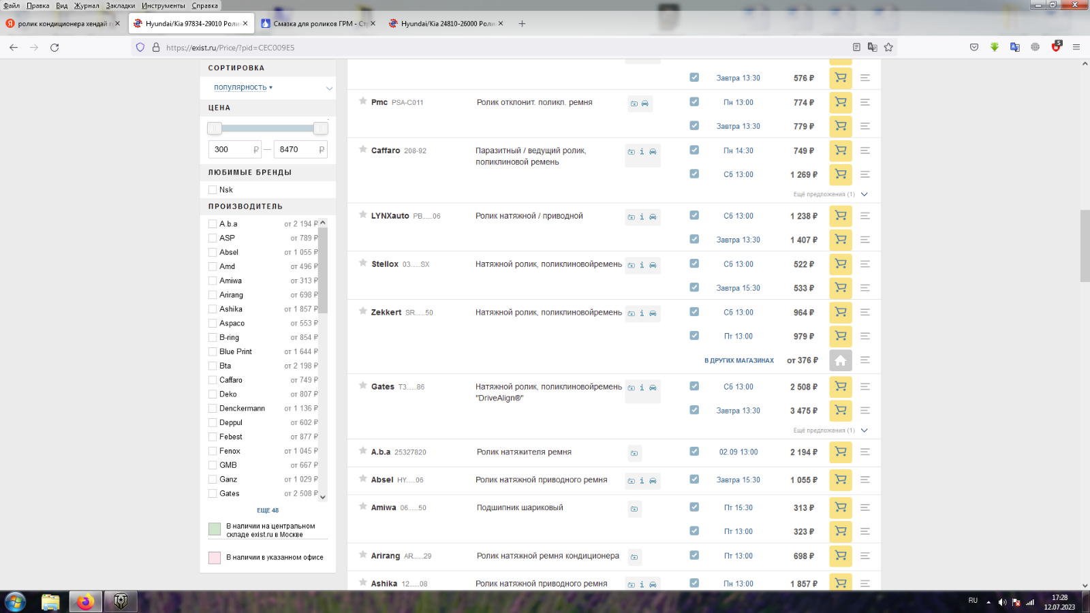Screen dimensions: 1090x613
Task: Uncheck the Absel Завтра 15:30 offer checkbox
Action: [x=694, y=480]
